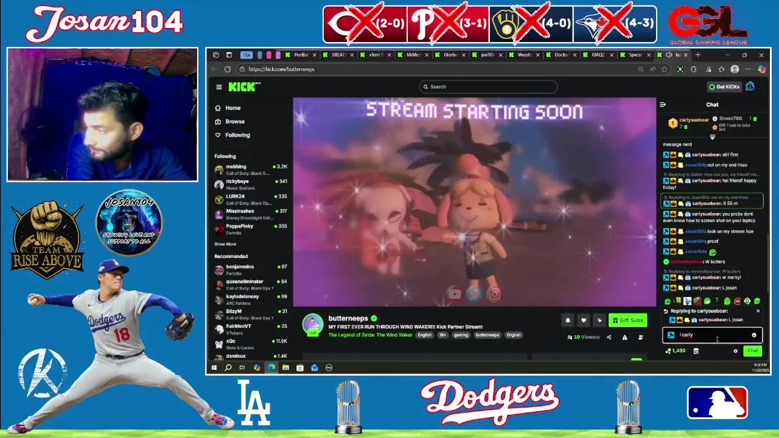Open LURK24 channel in the sidebar
Viewport: 779px width, 438px height.
pyautogui.click(x=250, y=199)
